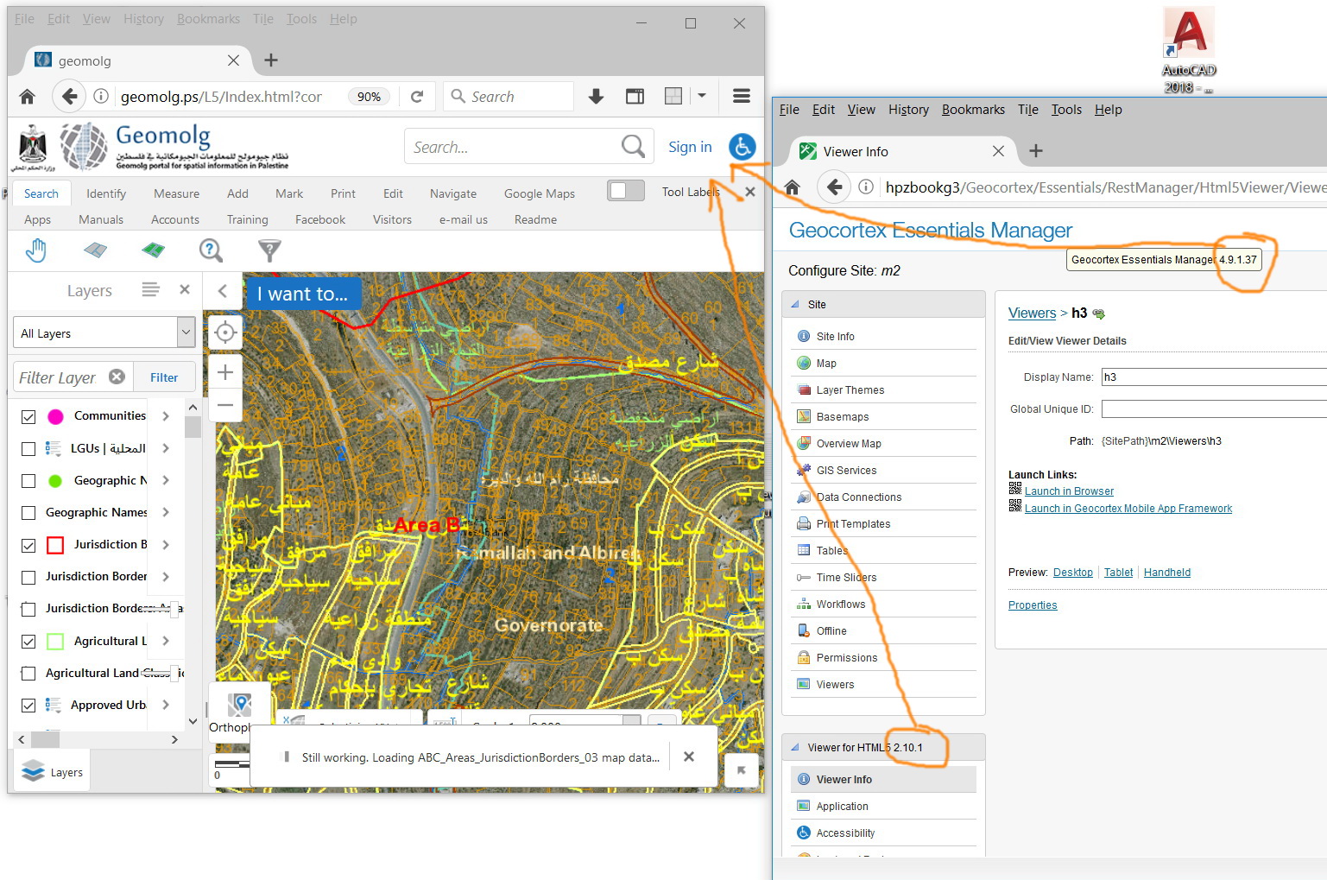This screenshot has height=880, width=1327.
Task: Open the browser downloads arrow in geomolg window
Action: [x=596, y=97]
